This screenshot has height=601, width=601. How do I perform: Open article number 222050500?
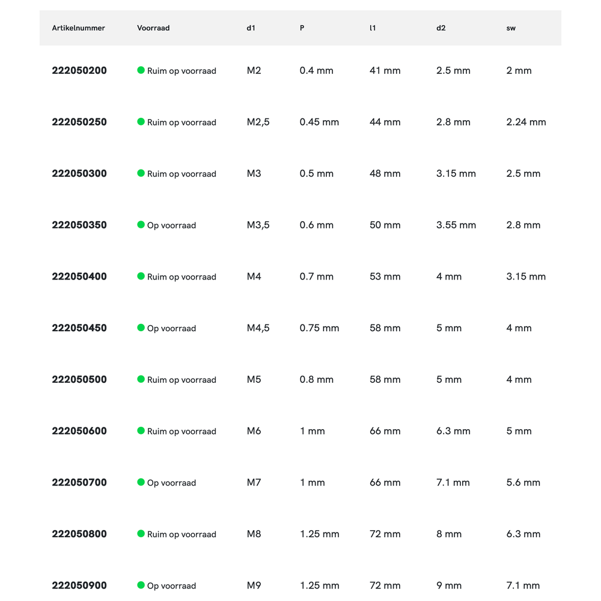click(79, 379)
